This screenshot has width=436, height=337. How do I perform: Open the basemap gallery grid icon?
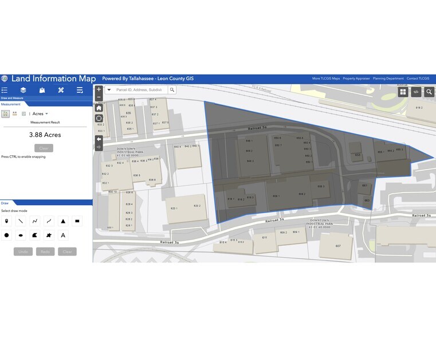(x=403, y=92)
